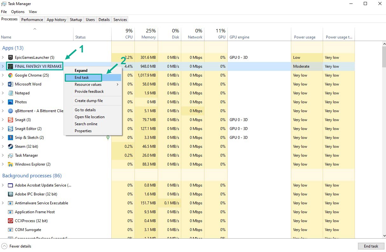Switch to the Startup tab
Screen dimensions: 386x252
76,20
